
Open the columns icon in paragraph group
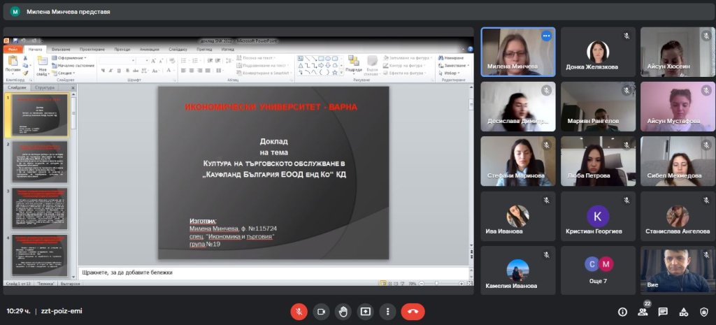(218, 71)
